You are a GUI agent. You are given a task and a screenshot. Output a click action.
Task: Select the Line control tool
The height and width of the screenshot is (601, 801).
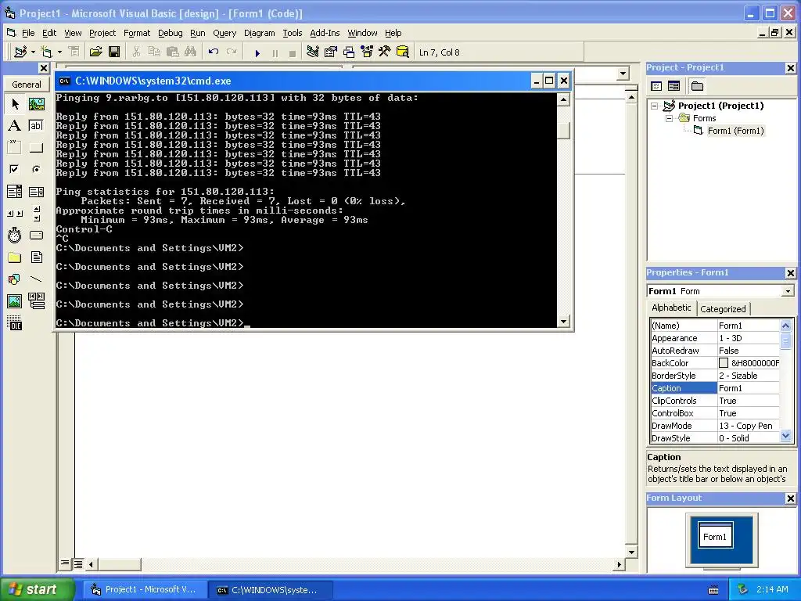[x=36, y=279]
